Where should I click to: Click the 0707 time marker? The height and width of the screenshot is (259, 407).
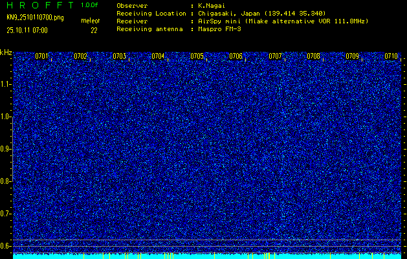tap(275, 56)
